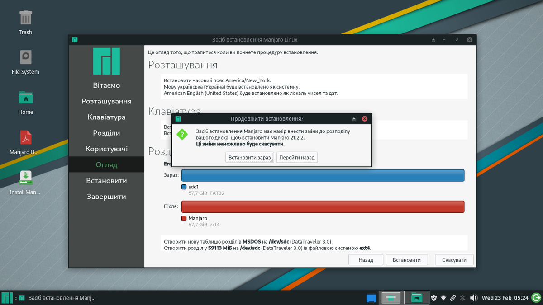Click the green logout session icon
The image size is (543, 305).
coord(536,298)
